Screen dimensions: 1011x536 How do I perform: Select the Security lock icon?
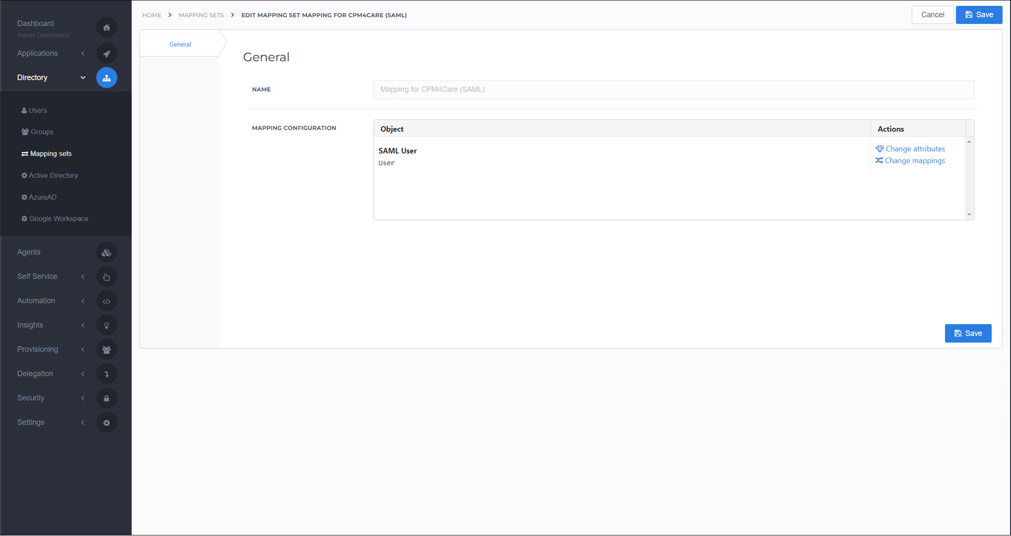pyautogui.click(x=106, y=398)
